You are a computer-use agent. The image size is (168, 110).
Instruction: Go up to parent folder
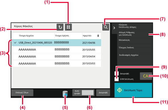[x=60, y=27]
